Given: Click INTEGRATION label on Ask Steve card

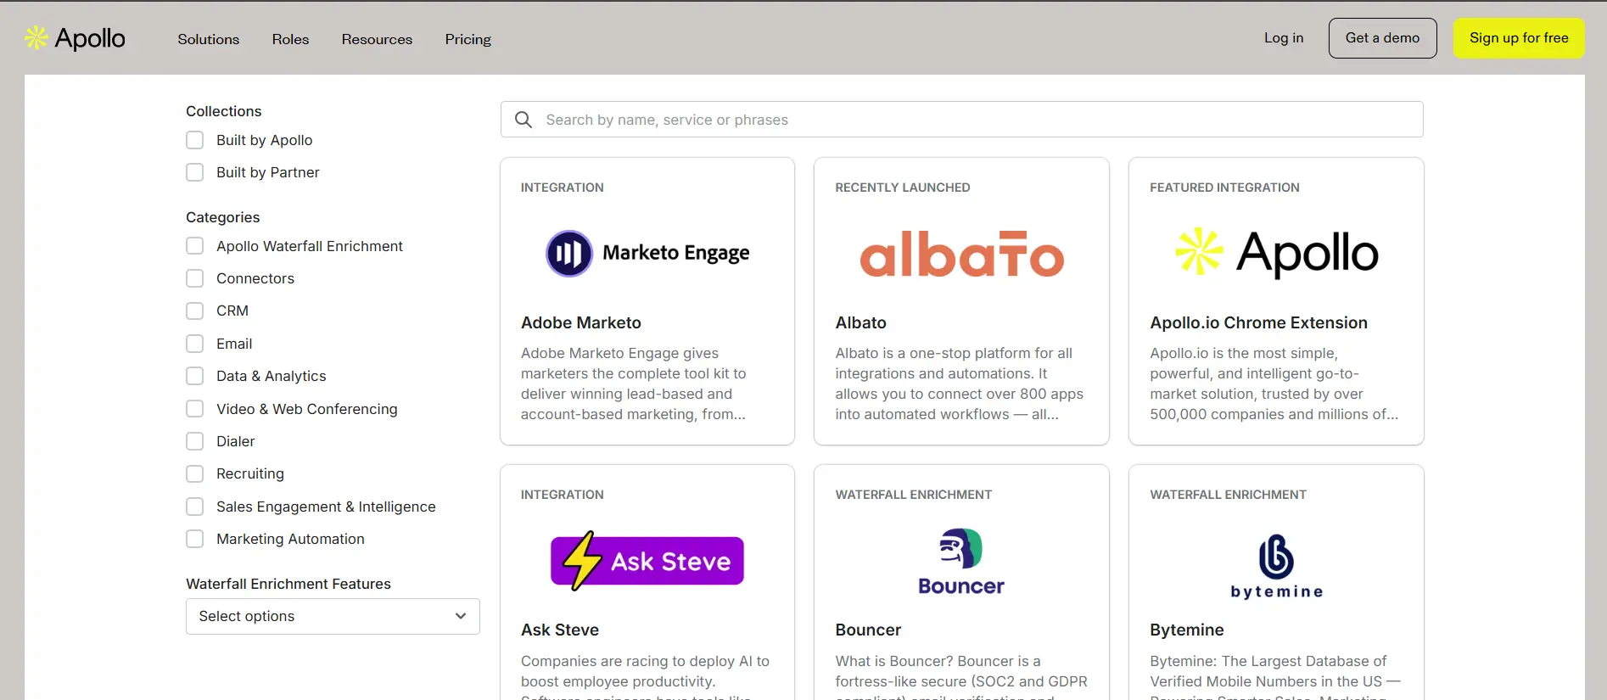Looking at the screenshot, I should [x=563, y=495].
